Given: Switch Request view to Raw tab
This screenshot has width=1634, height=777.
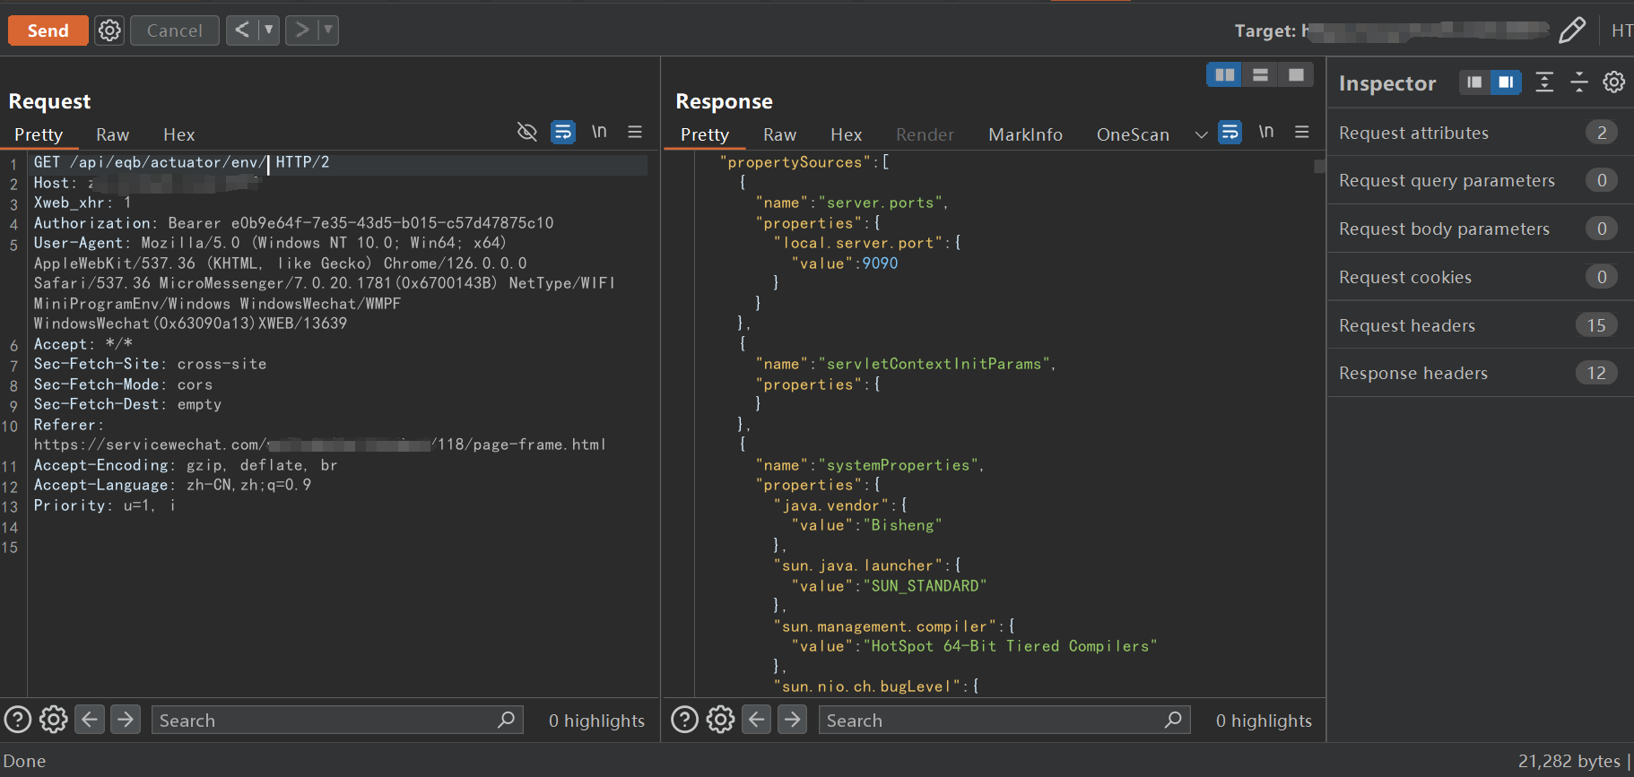Looking at the screenshot, I should [x=113, y=134].
